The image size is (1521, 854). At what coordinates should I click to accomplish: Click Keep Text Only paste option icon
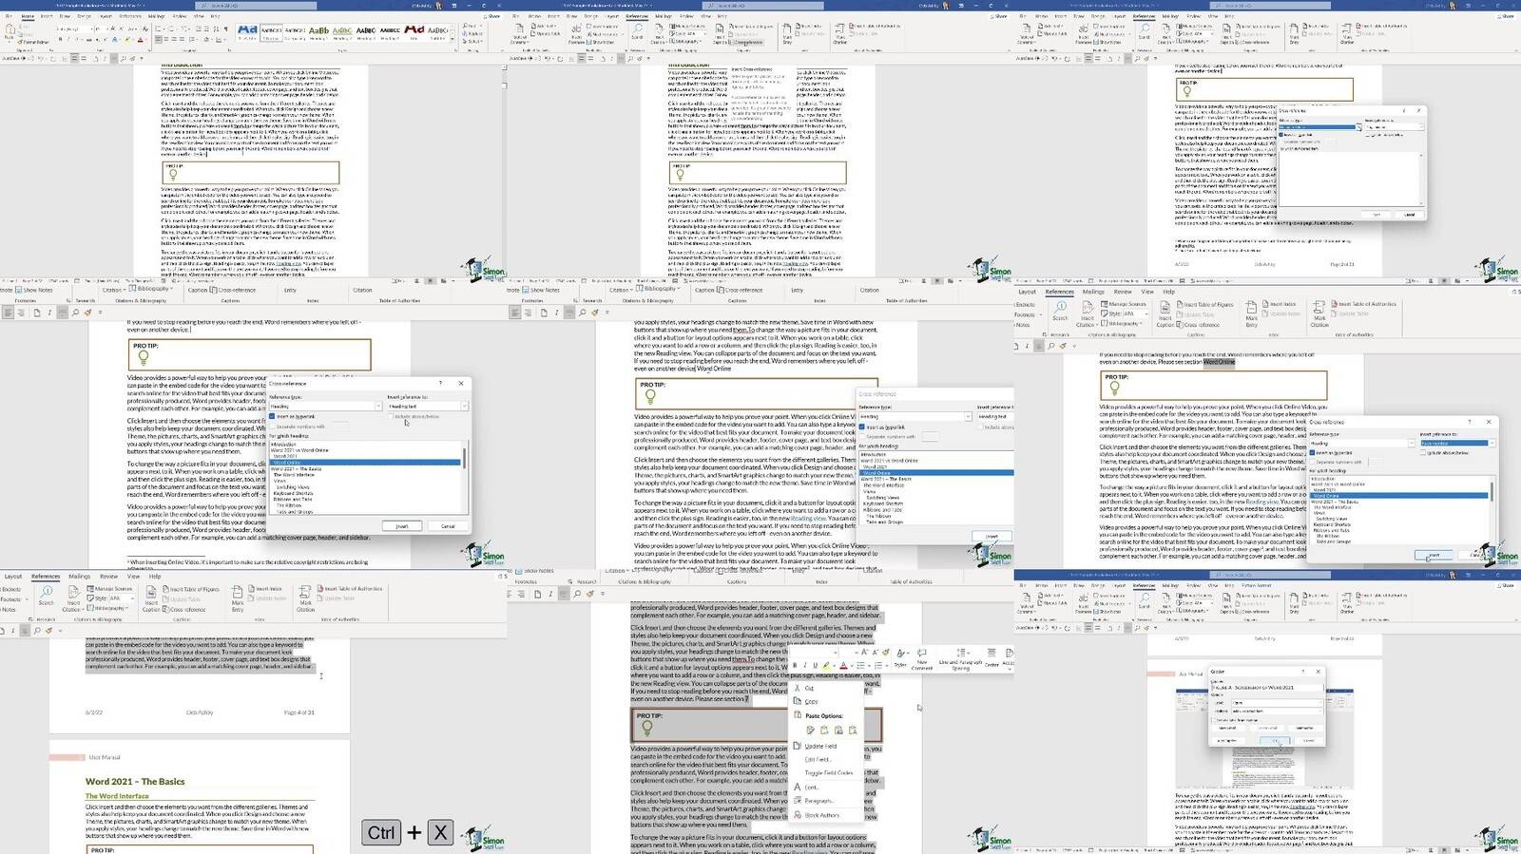click(852, 730)
